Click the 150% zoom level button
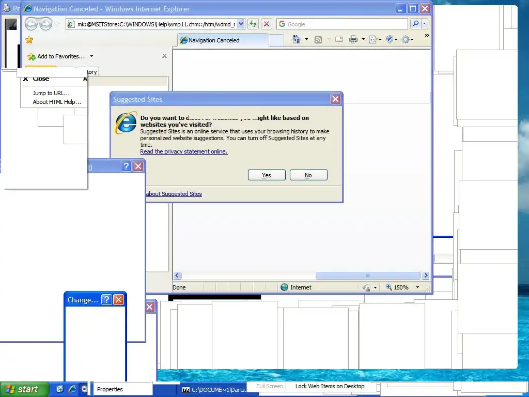 coord(397,287)
